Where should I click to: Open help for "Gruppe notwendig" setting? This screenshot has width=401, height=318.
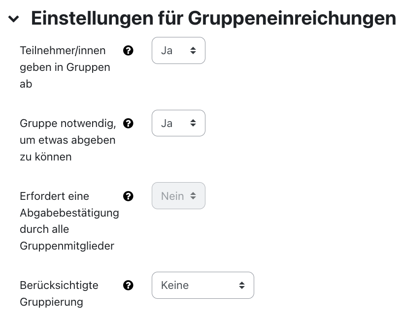[128, 124]
